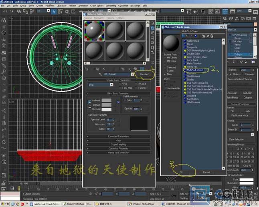Screen dimensions: 259x207
Task: Click Cancel in Material/Map Browser
Action: point(206,172)
